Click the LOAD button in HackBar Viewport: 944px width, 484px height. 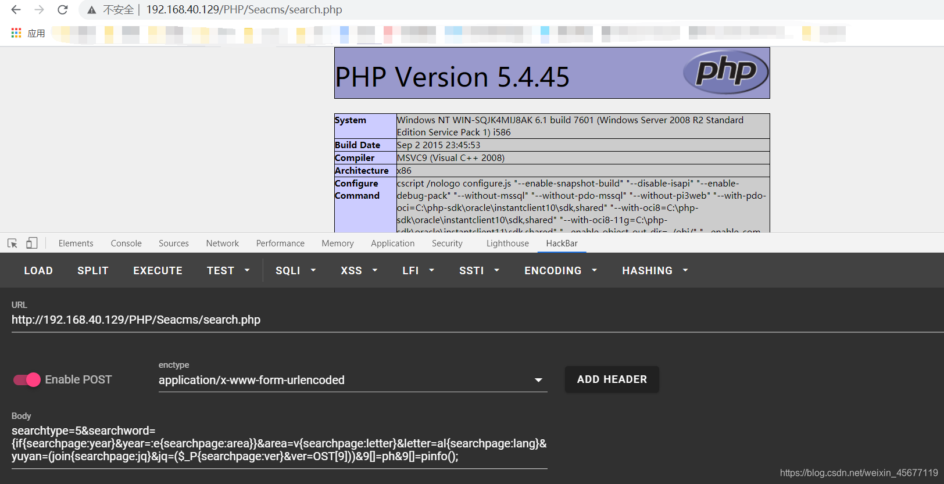(x=38, y=271)
